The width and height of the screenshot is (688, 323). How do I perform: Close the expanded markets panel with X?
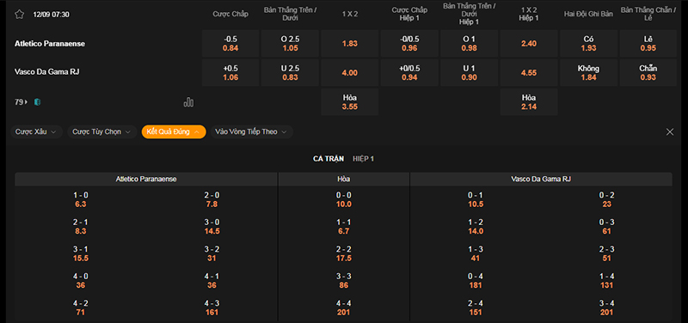670,132
